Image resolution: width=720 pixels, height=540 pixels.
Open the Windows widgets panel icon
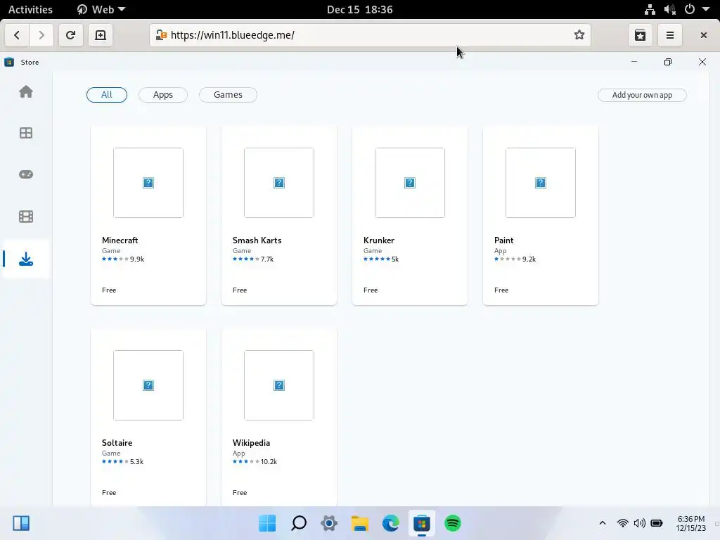coord(21,523)
